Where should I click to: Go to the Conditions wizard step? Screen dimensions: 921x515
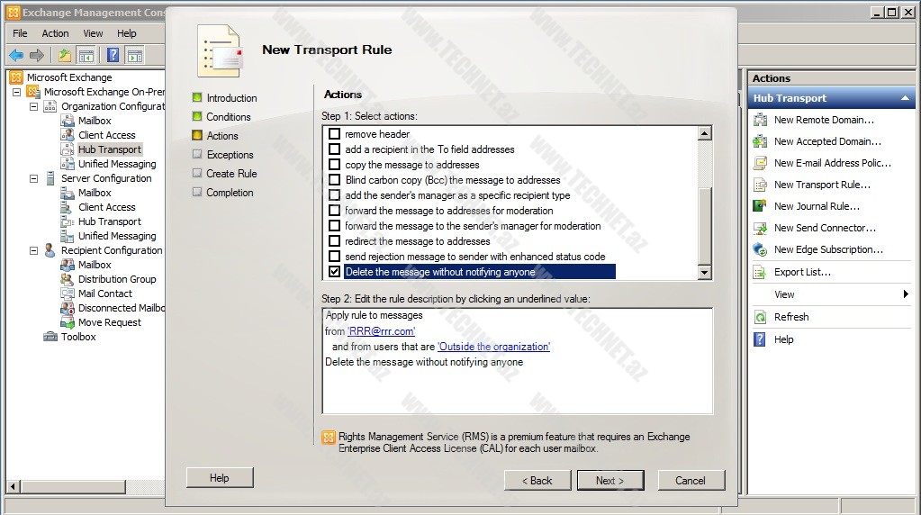[229, 117]
